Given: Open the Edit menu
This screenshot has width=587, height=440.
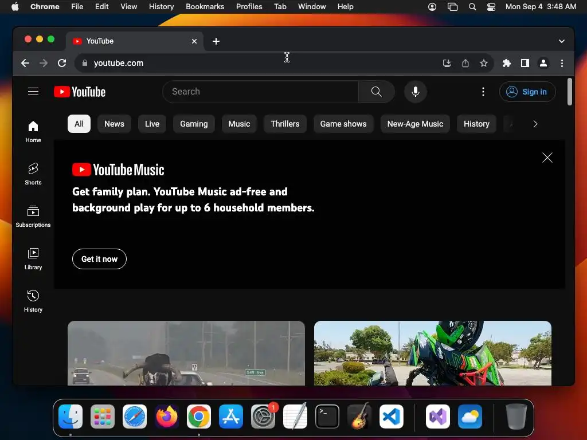Looking at the screenshot, I should [x=101, y=7].
